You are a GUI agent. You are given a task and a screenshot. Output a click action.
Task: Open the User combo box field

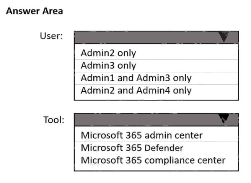point(156,37)
